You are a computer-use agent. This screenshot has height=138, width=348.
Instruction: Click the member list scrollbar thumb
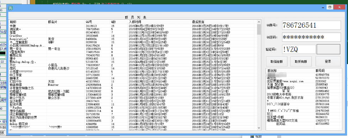pos(259,29)
